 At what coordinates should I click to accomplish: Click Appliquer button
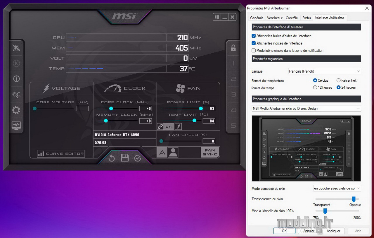coord(334,231)
